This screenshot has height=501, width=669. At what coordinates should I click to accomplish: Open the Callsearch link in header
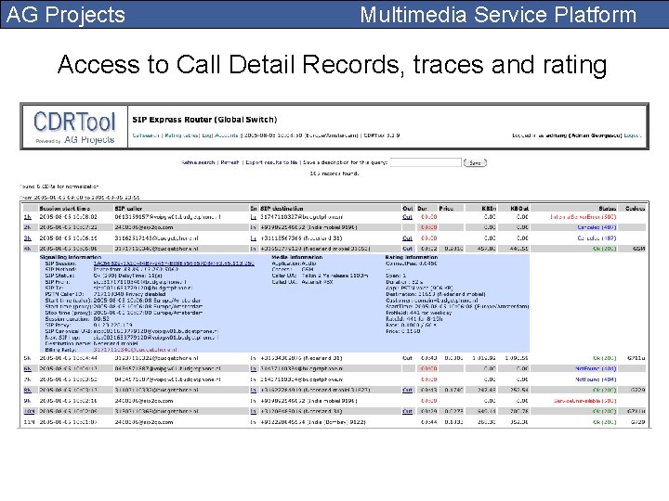pos(146,135)
